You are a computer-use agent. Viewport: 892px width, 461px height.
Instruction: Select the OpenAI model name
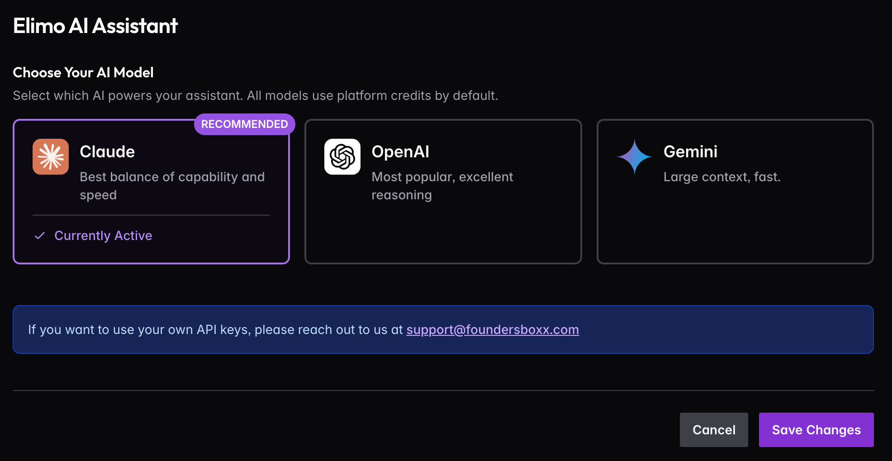coord(400,152)
